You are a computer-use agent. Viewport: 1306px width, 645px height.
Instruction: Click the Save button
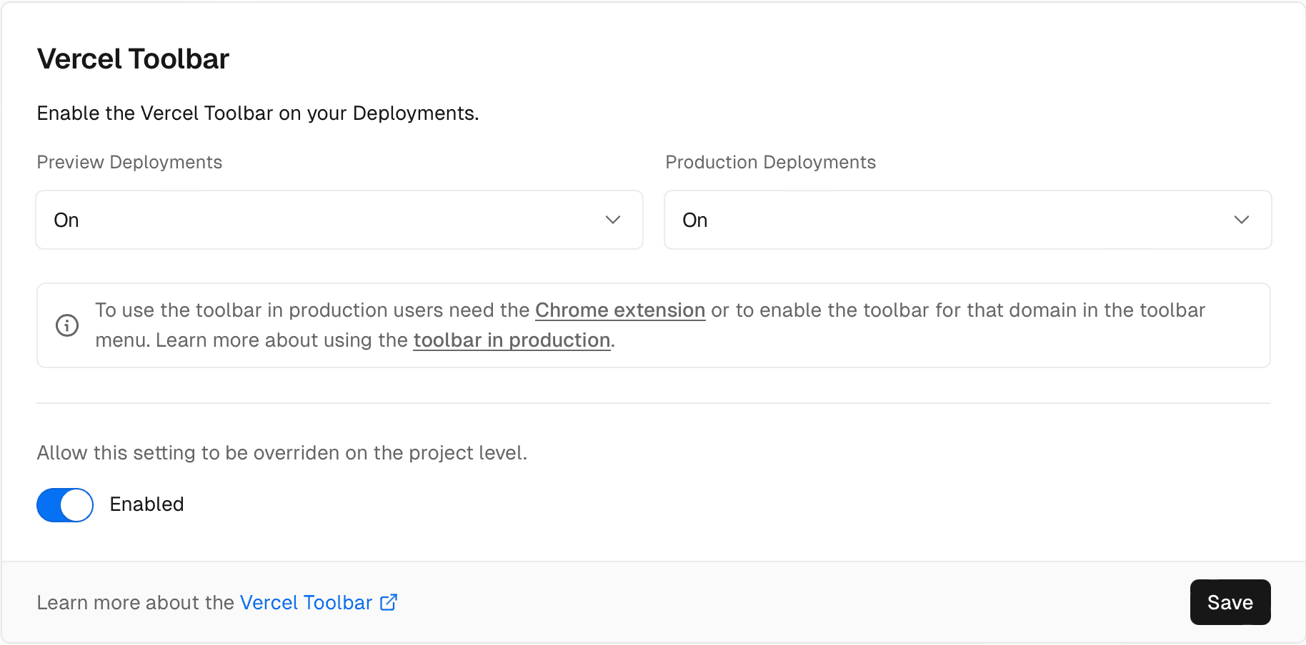tap(1230, 602)
